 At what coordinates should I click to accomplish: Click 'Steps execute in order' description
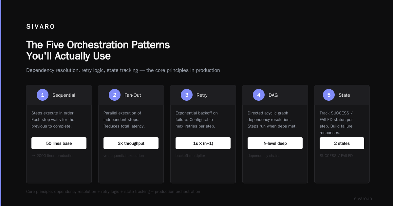(x=53, y=120)
